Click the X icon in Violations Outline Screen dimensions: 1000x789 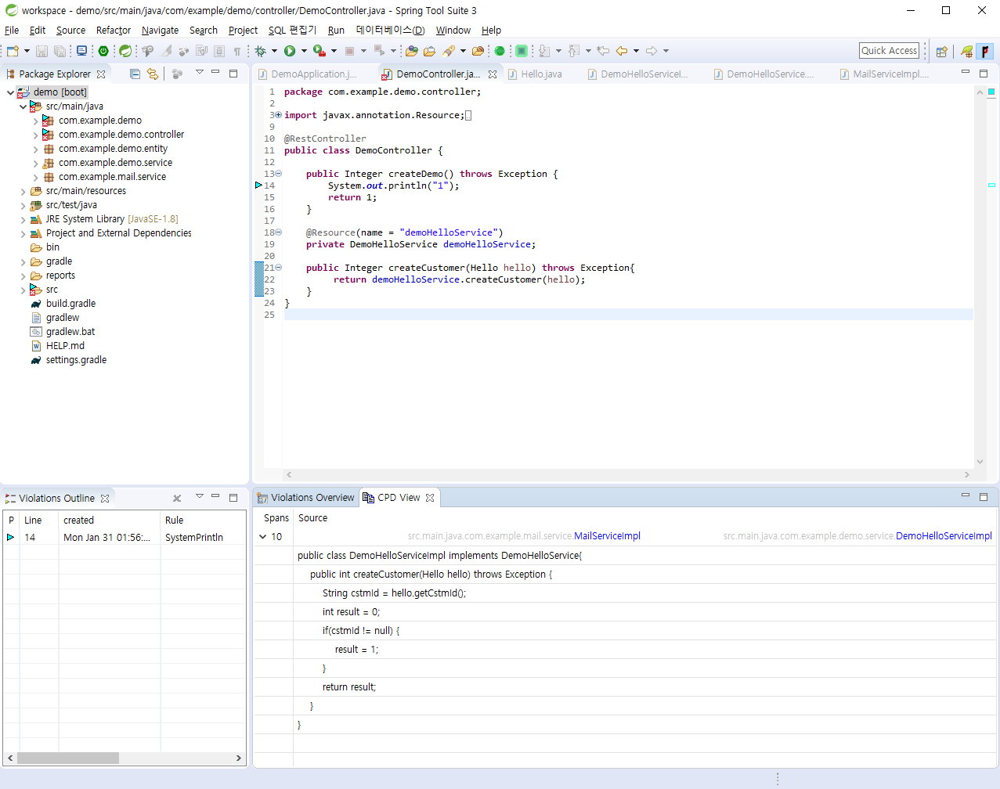177,498
